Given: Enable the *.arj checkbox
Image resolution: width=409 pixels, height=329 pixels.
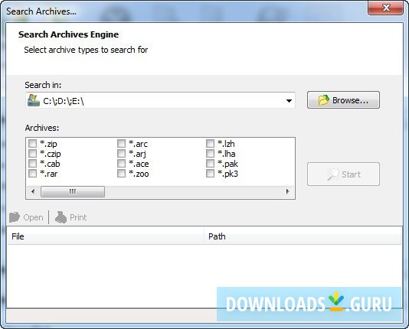Looking at the screenshot, I should (x=121, y=154).
